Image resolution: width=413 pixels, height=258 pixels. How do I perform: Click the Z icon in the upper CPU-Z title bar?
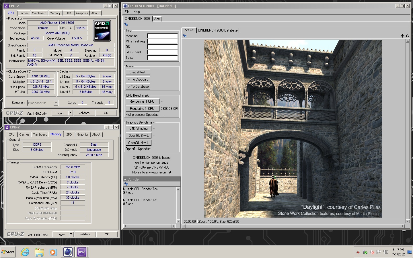[x=6, y=6]
